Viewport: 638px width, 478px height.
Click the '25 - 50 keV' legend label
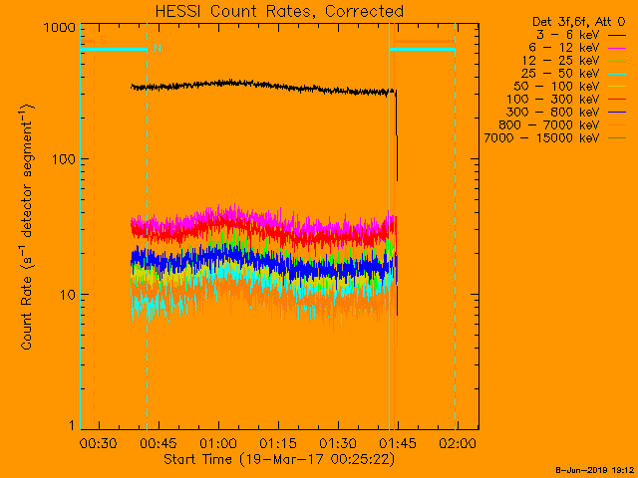click(x=560, y=74)
